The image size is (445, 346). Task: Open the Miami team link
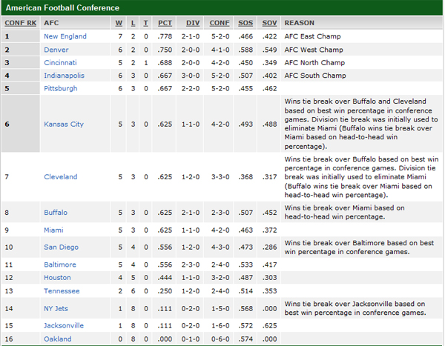pyautogui.click(x=53, y=230)
